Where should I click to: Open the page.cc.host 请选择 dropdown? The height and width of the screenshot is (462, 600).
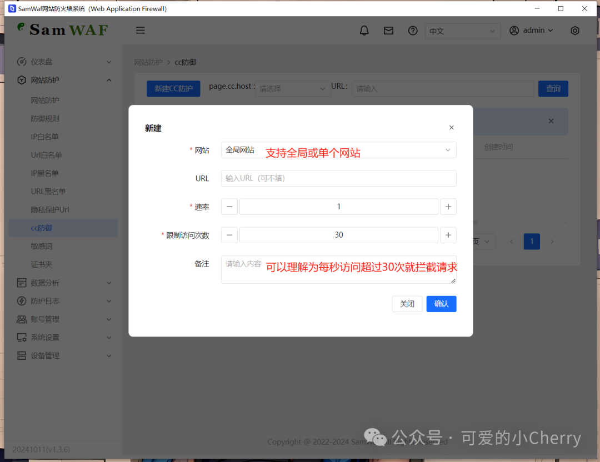[x=293, y=89]
